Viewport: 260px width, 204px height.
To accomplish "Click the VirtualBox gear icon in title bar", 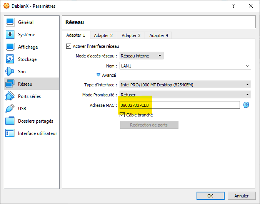I will pos(6,6).
